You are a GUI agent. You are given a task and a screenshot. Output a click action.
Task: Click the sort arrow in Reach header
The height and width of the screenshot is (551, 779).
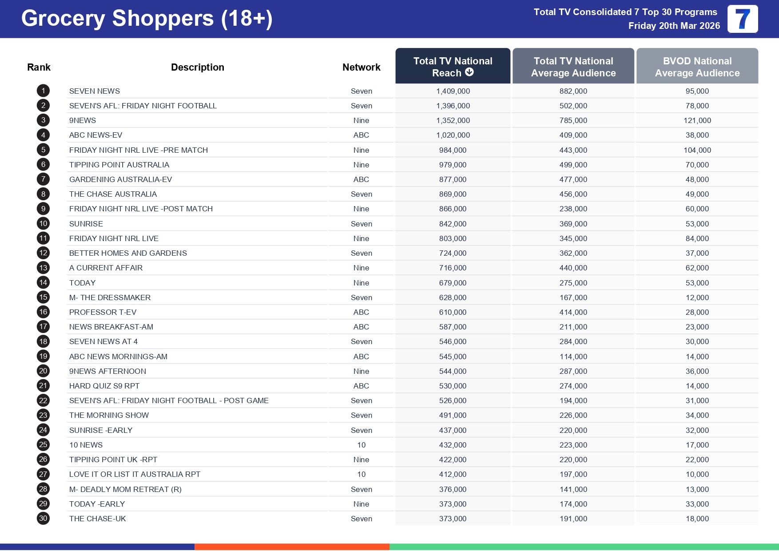click(469, 72)
